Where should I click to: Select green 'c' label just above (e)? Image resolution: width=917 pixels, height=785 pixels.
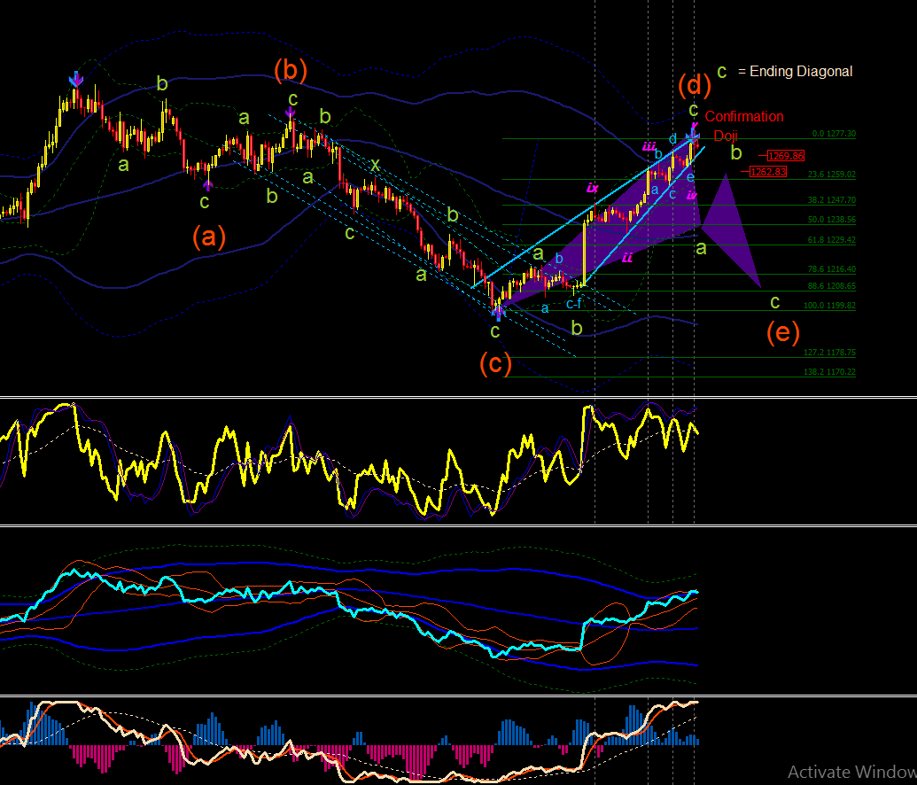click(x=775, y=302)
